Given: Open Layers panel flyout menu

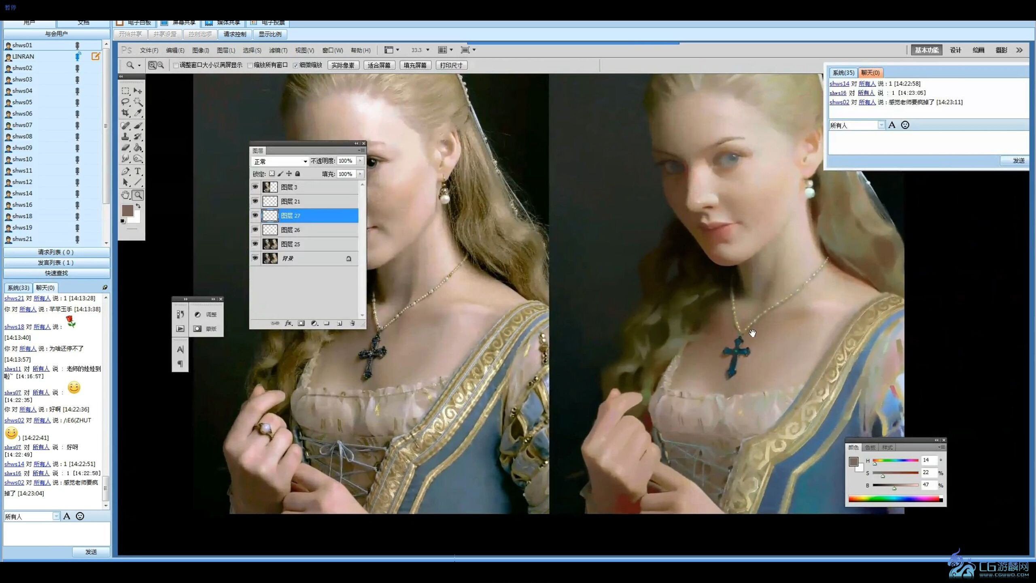Looking at the screenshot, I should point(361,151).
